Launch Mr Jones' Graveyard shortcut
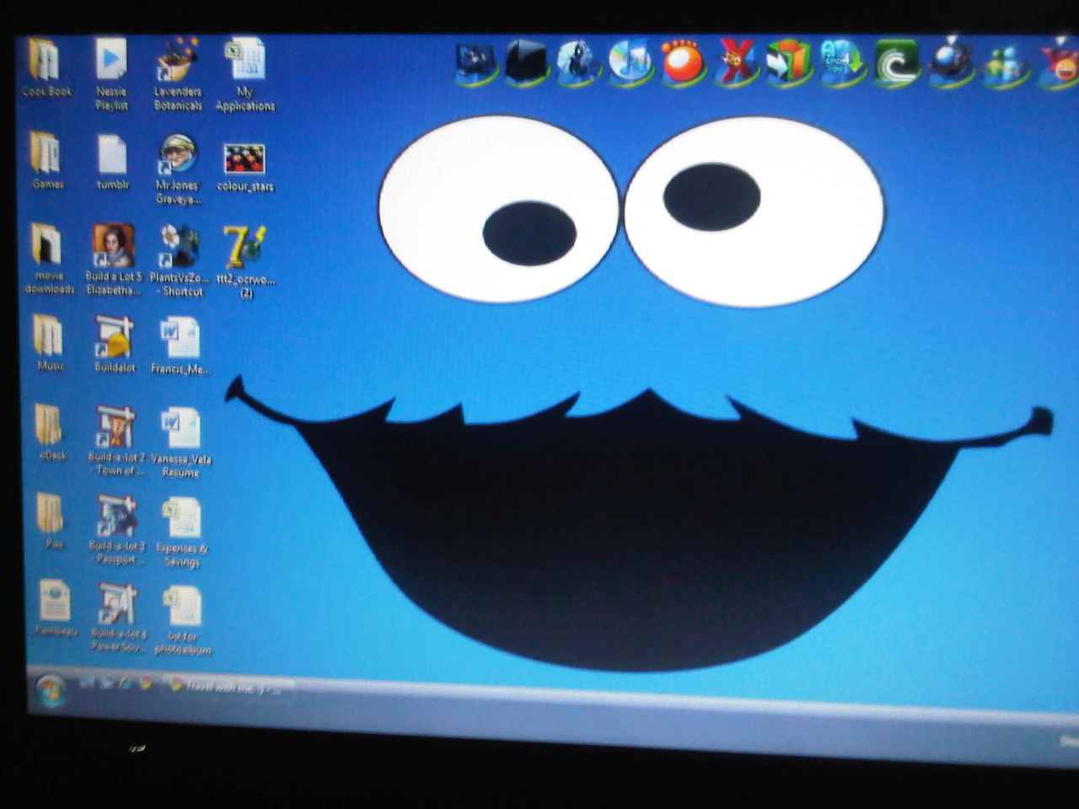The width and height of the screenshot is (1079, 809). [178, 169]
